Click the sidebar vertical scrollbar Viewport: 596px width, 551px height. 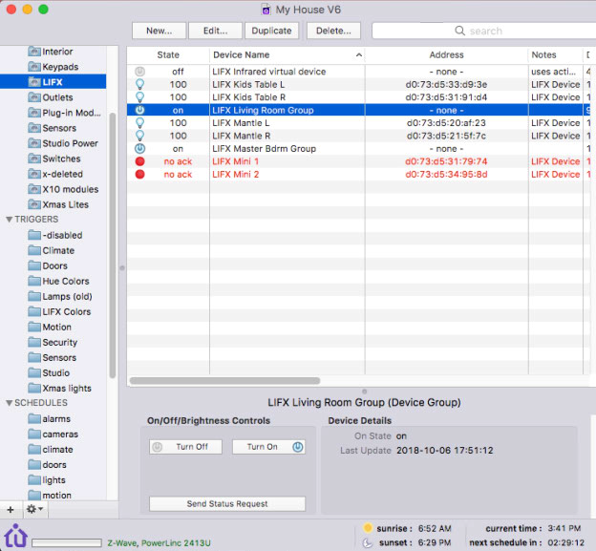click(113, 245)
